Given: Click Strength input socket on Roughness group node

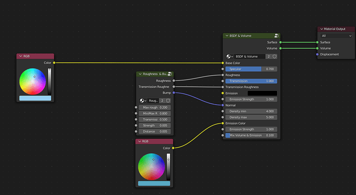Looking at the screenshot, I should coord(136,125).
